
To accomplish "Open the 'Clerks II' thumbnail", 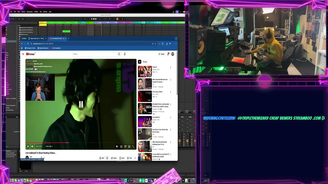I will [145, 72].
